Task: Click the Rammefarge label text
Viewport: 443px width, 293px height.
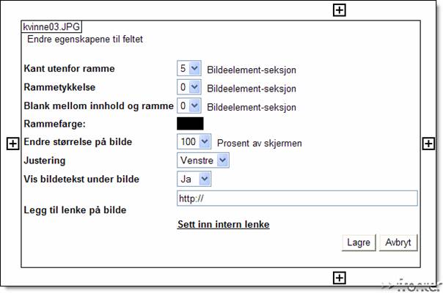Action: (x=54, y=124)
